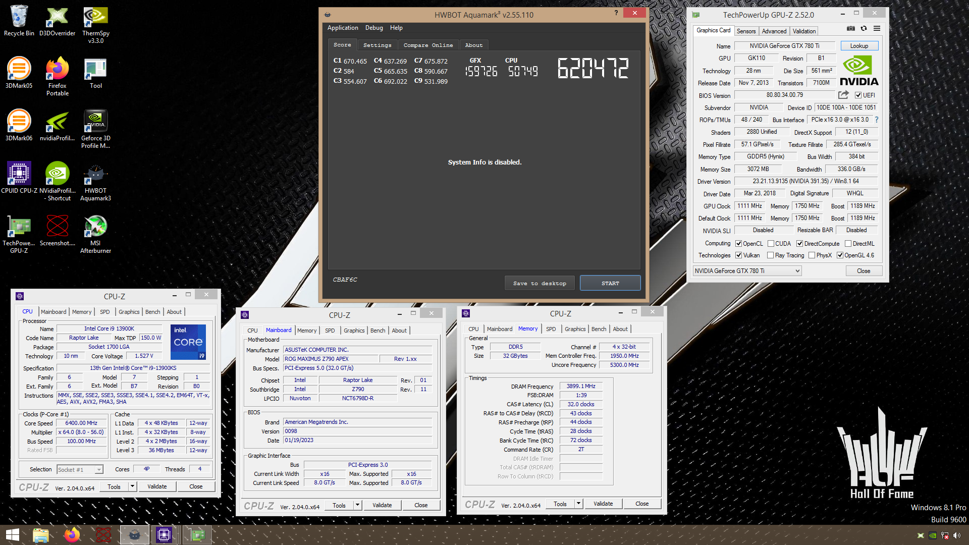The height and width of the screenshot is (545, 969).
Task: Click the Lookup button in GPU-Z
Action: [x=859, y=46]
